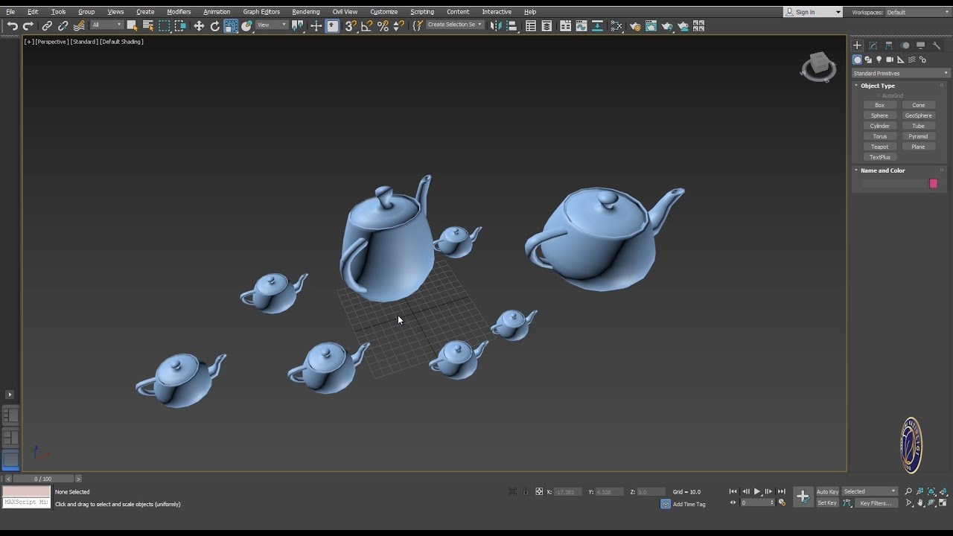The width and height of the screenshot is (953, 536).
Task: Activate the Select and Move tool
Action: pos(199,26)
